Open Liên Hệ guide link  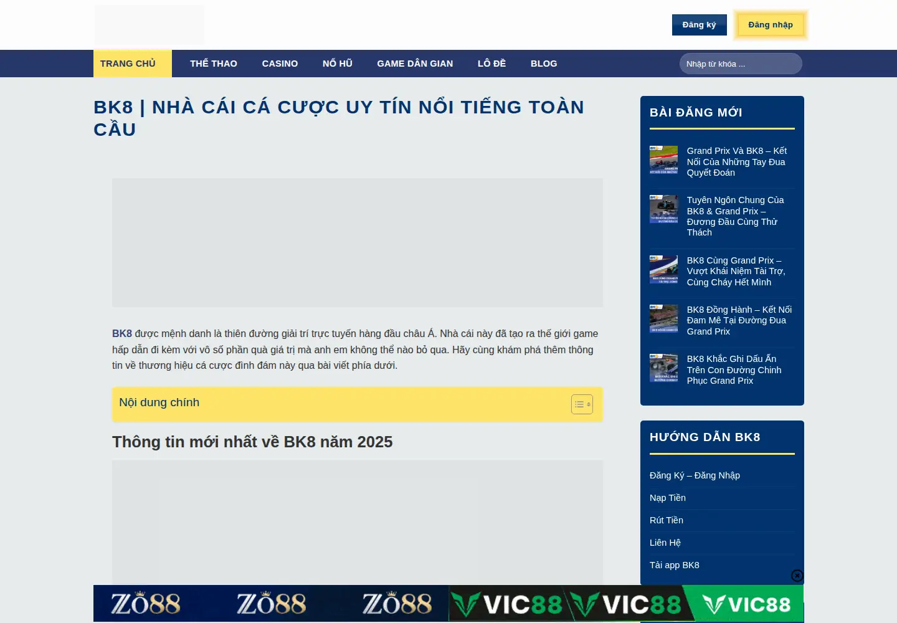(665, 543)
